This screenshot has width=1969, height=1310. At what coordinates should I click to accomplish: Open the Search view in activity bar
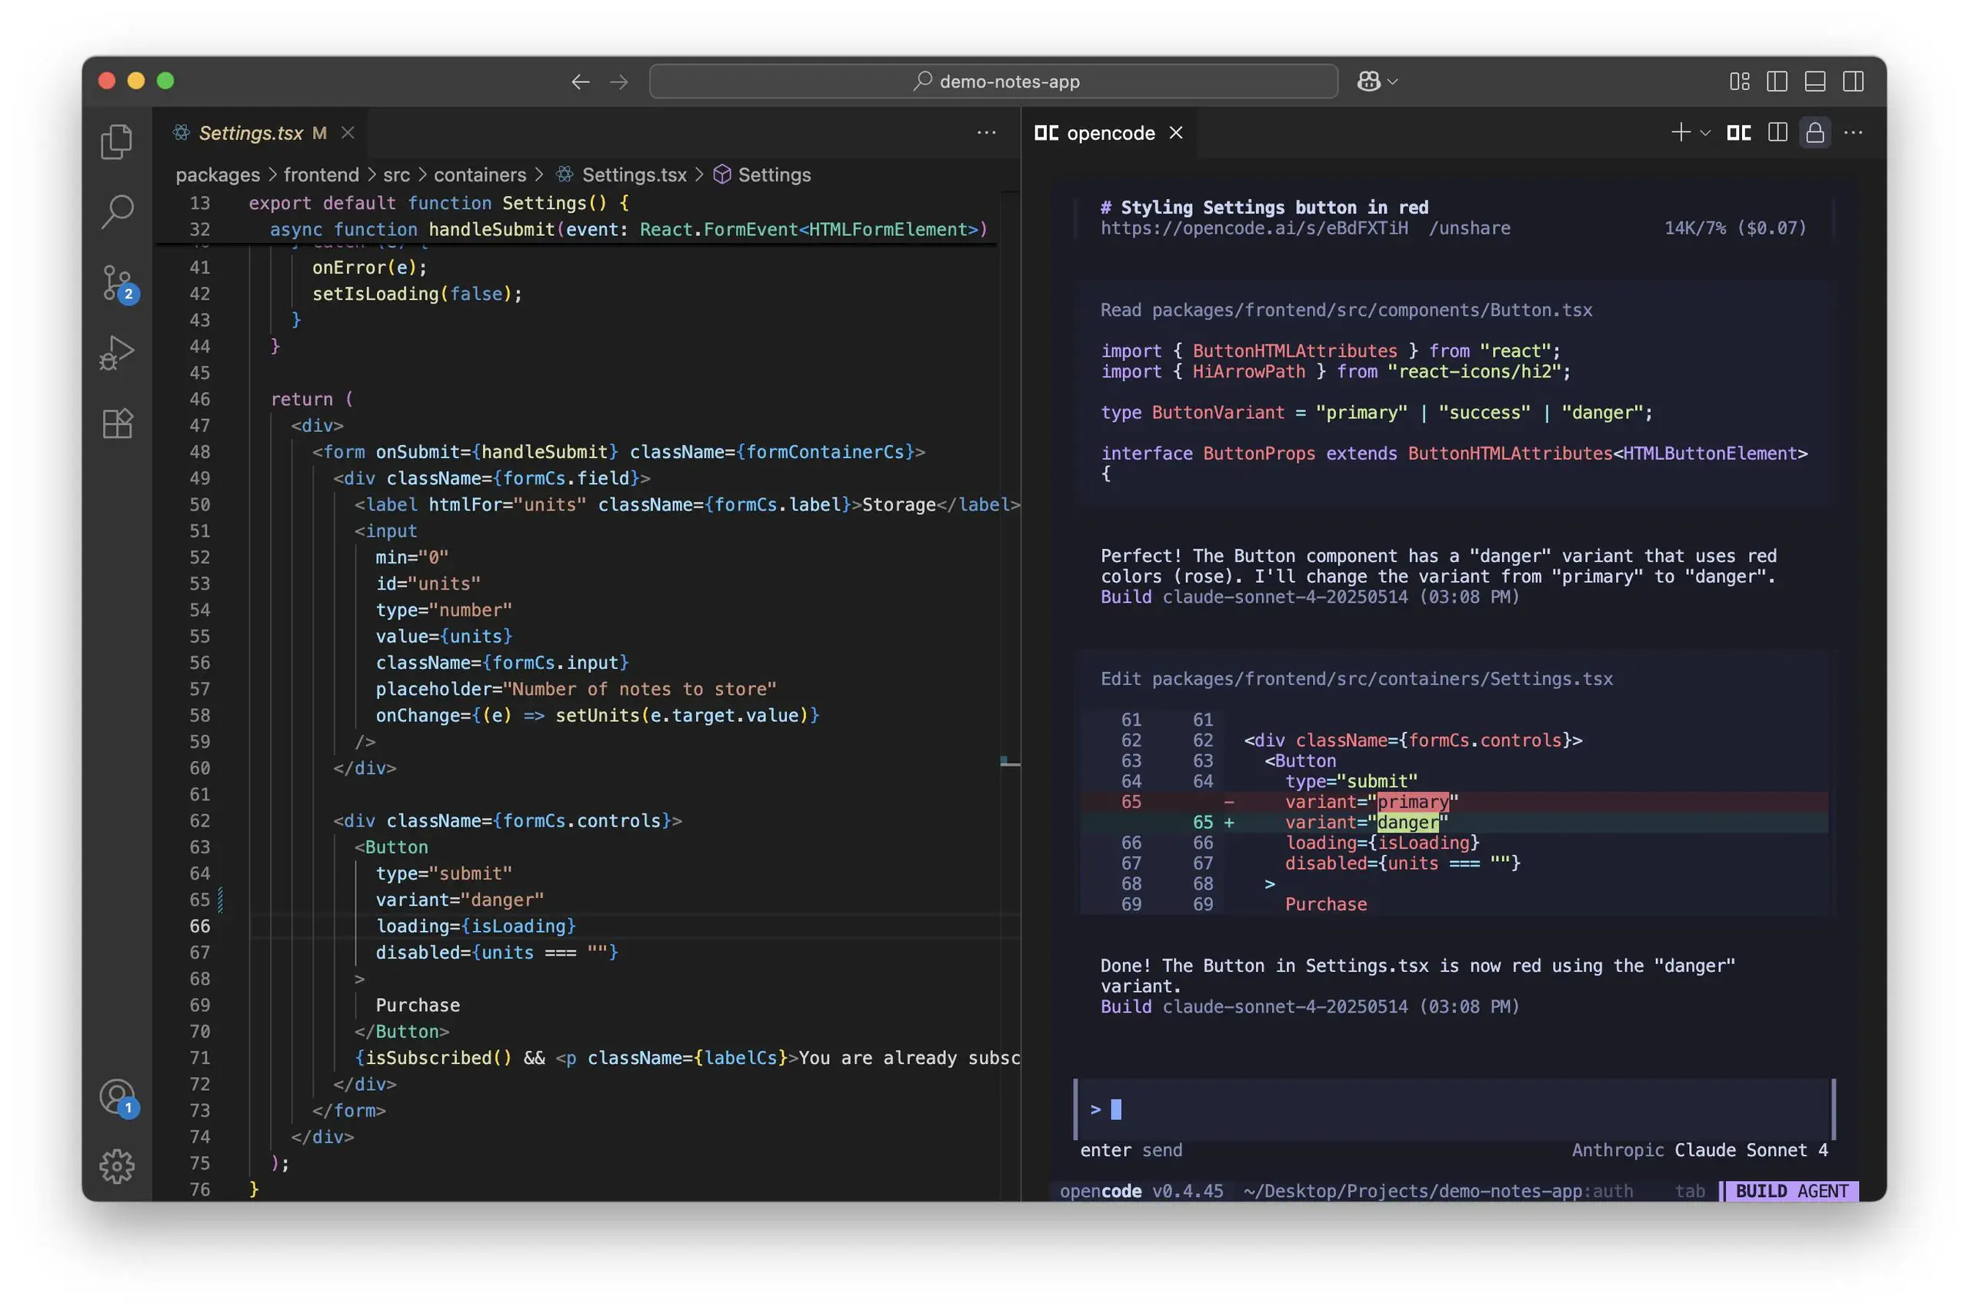[117, 211]
